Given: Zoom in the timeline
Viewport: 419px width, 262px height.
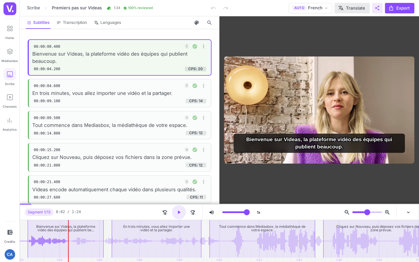Looking at the screenshot, I should point(387,212).
